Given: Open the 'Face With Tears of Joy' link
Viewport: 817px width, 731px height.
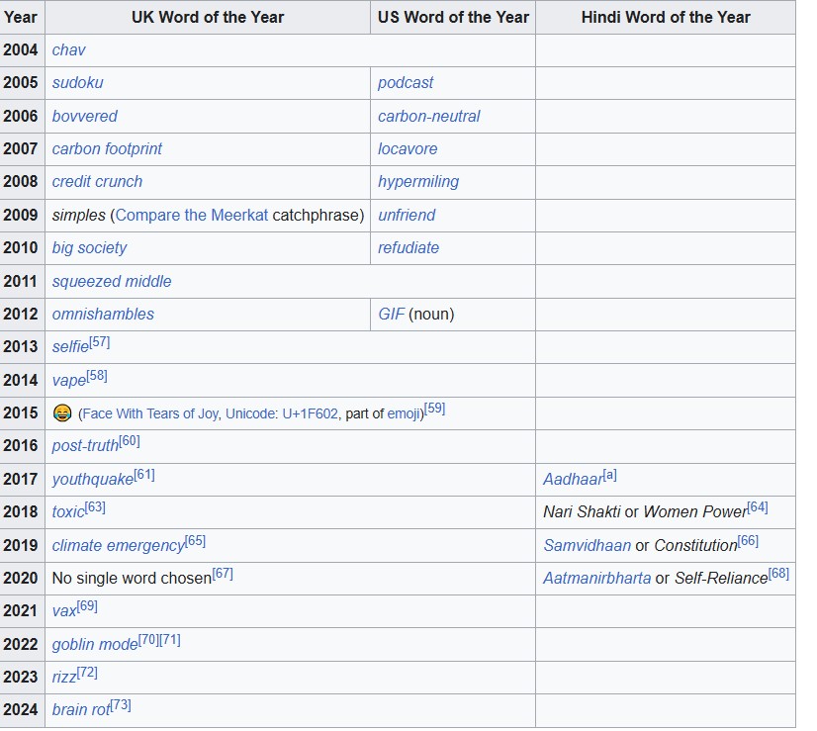Looking at the screenshot, I should point(150,413).
